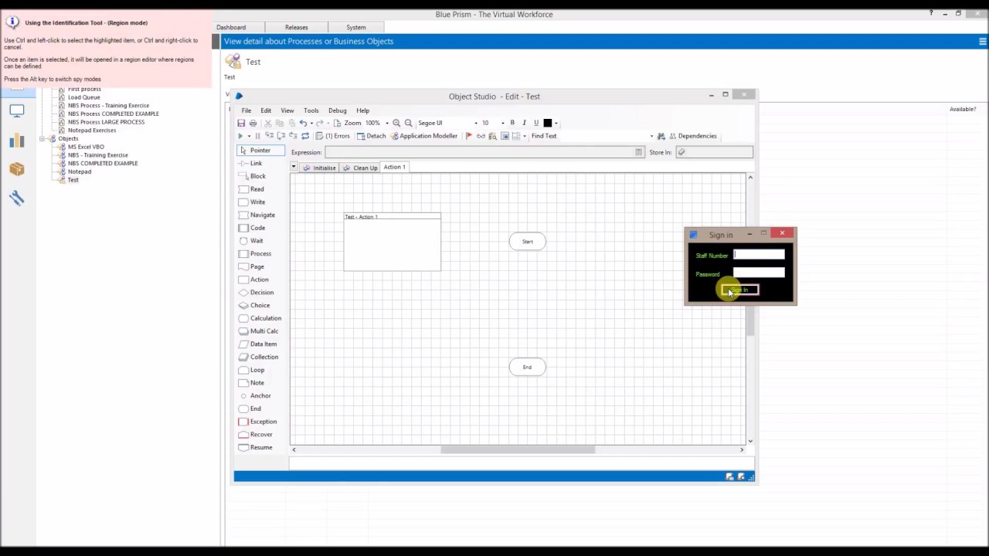Screen dimensions: 989x556
Task: Open the page list dropdown before Initialise tab
Action: [294, 167]
